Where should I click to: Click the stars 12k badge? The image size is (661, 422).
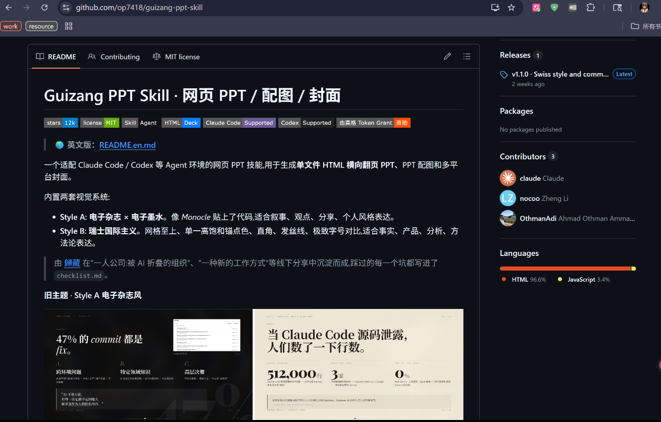click(61, 123)
